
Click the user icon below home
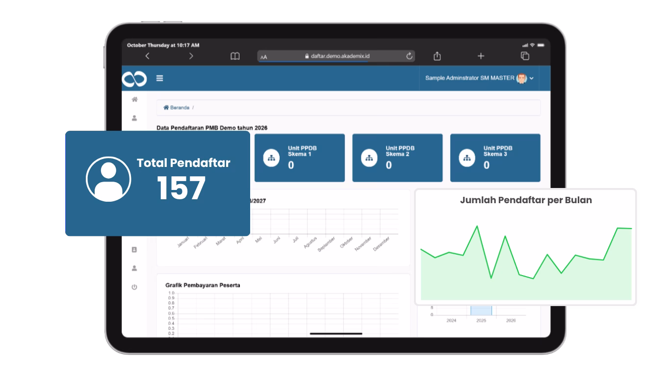tap(134, 118)
